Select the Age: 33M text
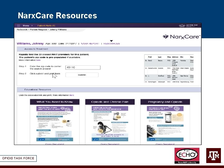224x168 pixels. (x=51, y=44)
